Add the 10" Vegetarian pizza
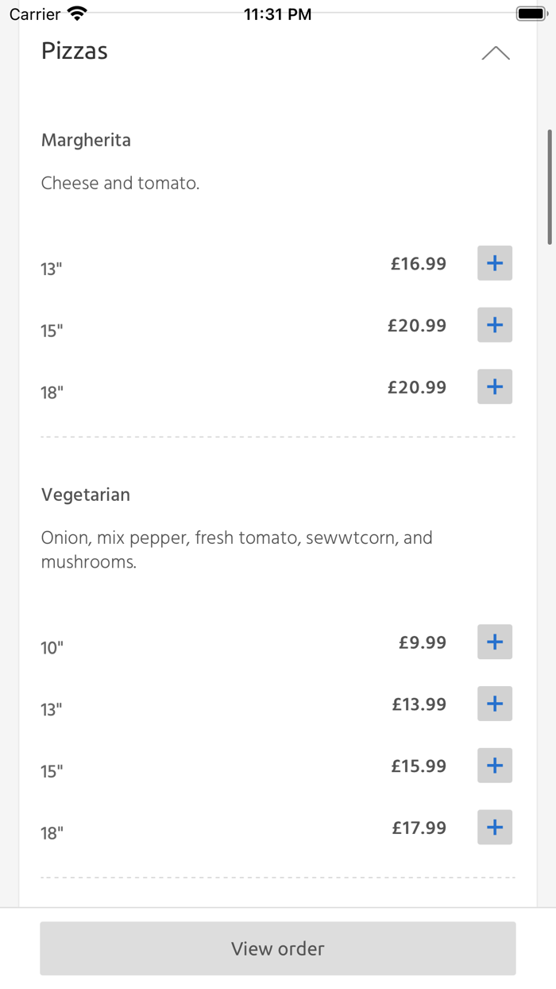 (494, 642)
